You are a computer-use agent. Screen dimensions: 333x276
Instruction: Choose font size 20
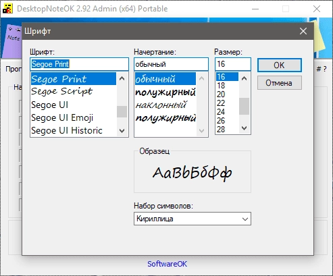click(227, 94)
